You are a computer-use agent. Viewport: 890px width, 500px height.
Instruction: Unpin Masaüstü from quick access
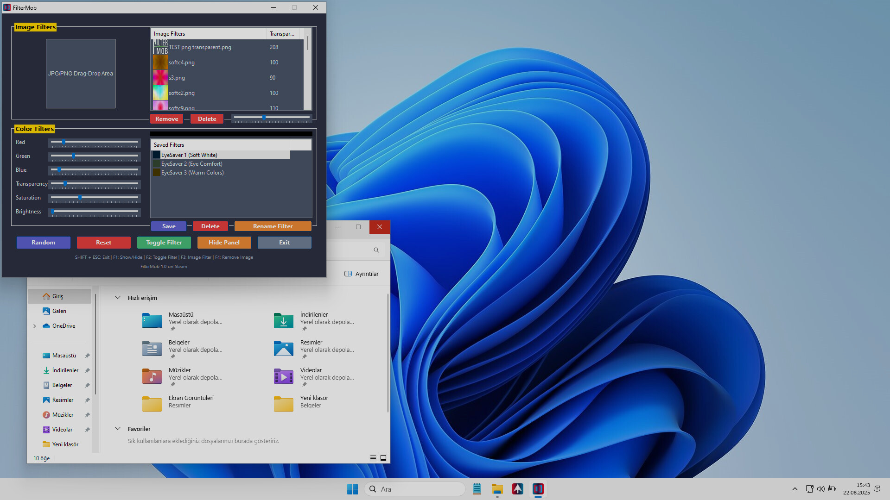coord(87,355)
